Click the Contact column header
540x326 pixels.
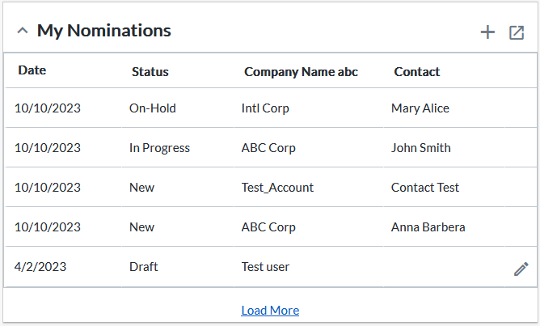click(416, 72)
